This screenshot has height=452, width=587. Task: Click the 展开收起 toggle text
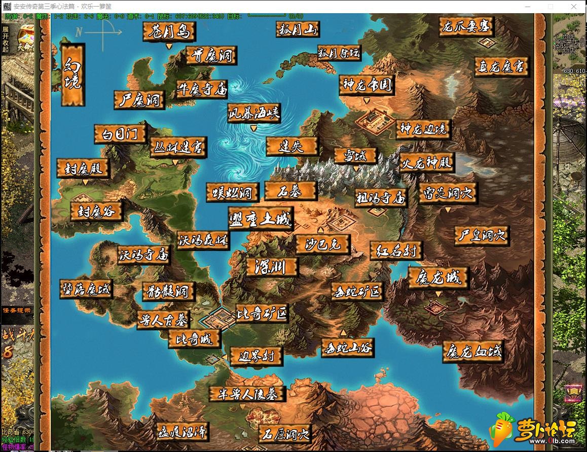tap(5, 39)
